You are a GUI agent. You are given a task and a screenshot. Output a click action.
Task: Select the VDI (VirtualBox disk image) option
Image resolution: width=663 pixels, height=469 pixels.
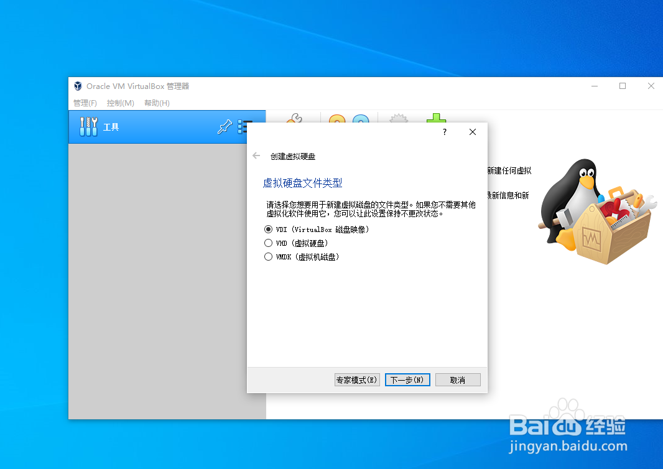tap(317, 230)
